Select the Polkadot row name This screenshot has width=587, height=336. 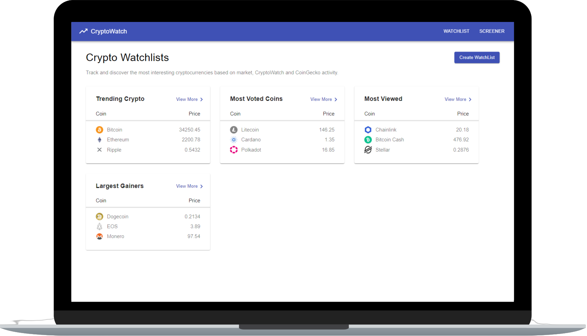[251, 150]
